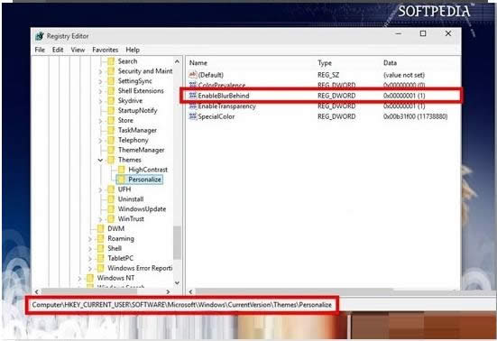Select Windows Error Reporting tree item
This screenshot has height=341, width=497.
[140, 268]
